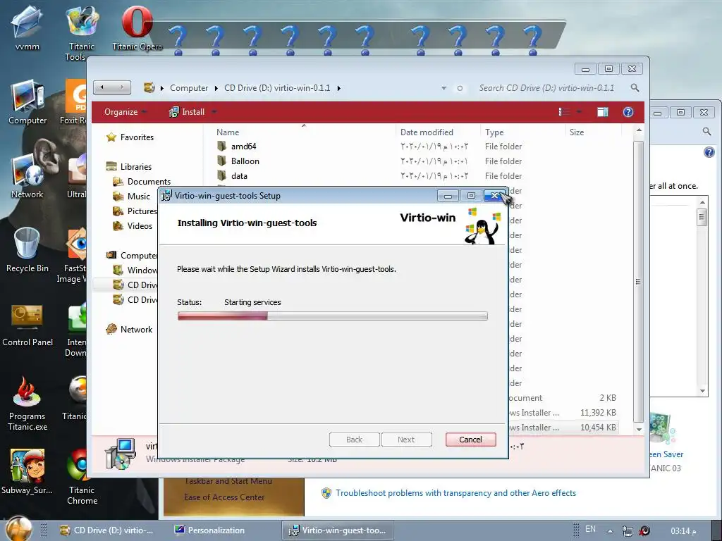Image resolution: width=722 pixels, height=541 pixels.
Task: Click the explorer Back navigation arrow
Action: 103,87
